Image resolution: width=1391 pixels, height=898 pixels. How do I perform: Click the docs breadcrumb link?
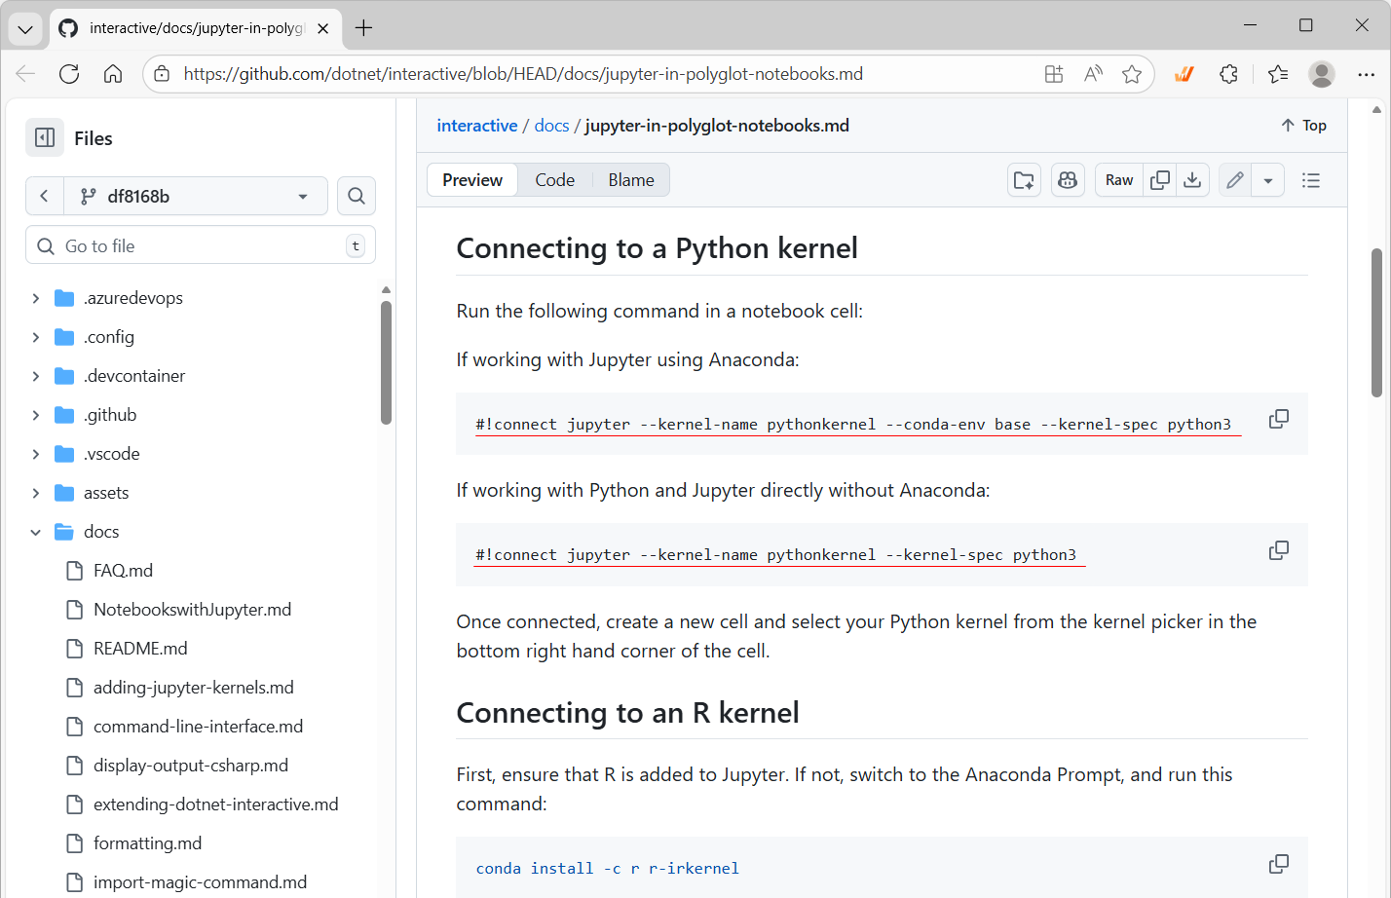point(551,126)
